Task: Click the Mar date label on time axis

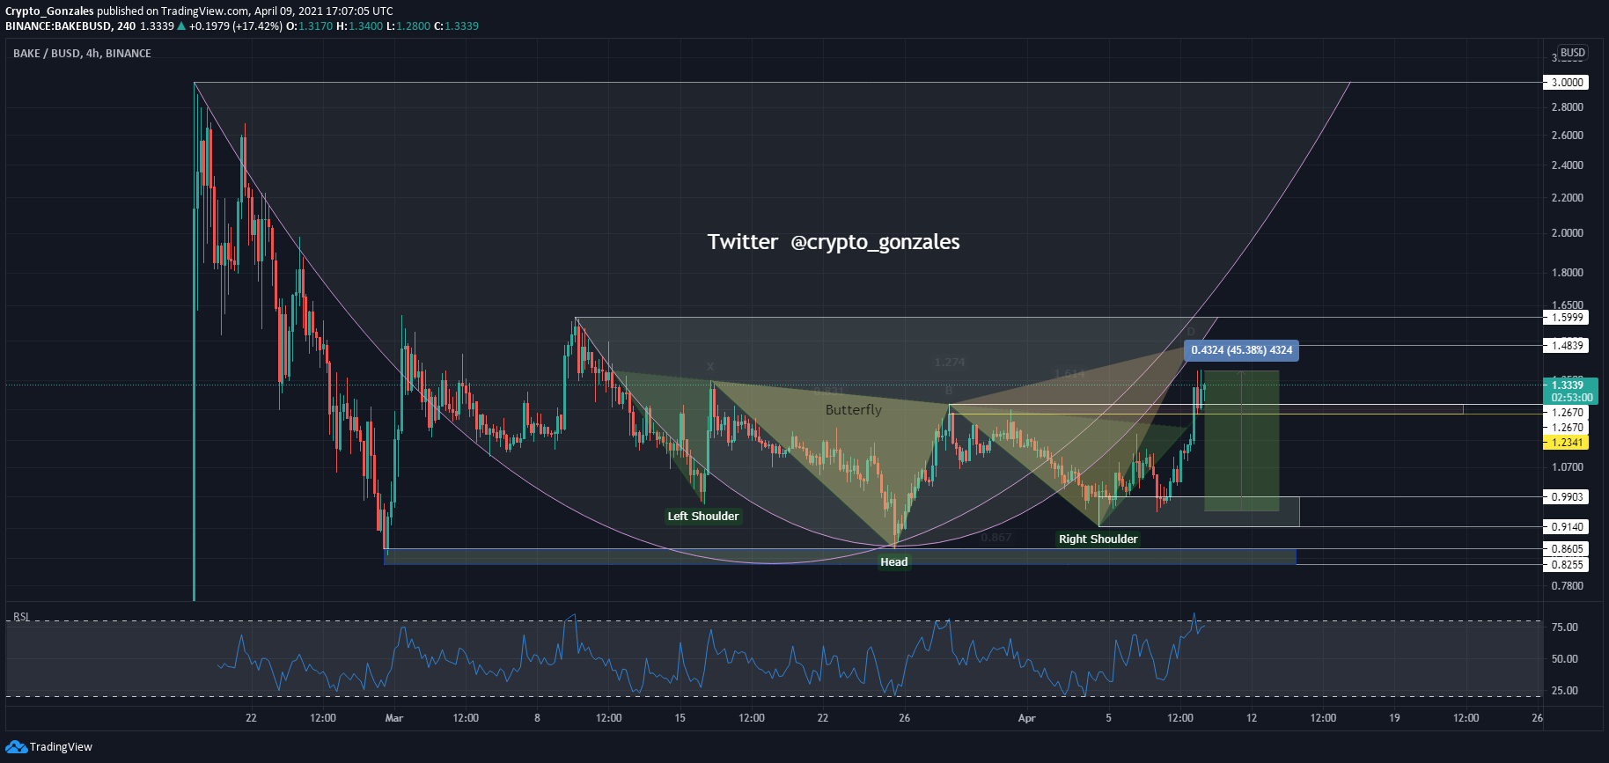Action: [x=394, y=718]
